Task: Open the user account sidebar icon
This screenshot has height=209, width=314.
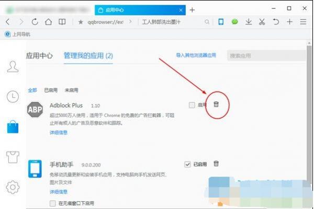Action: pos(13,66)
